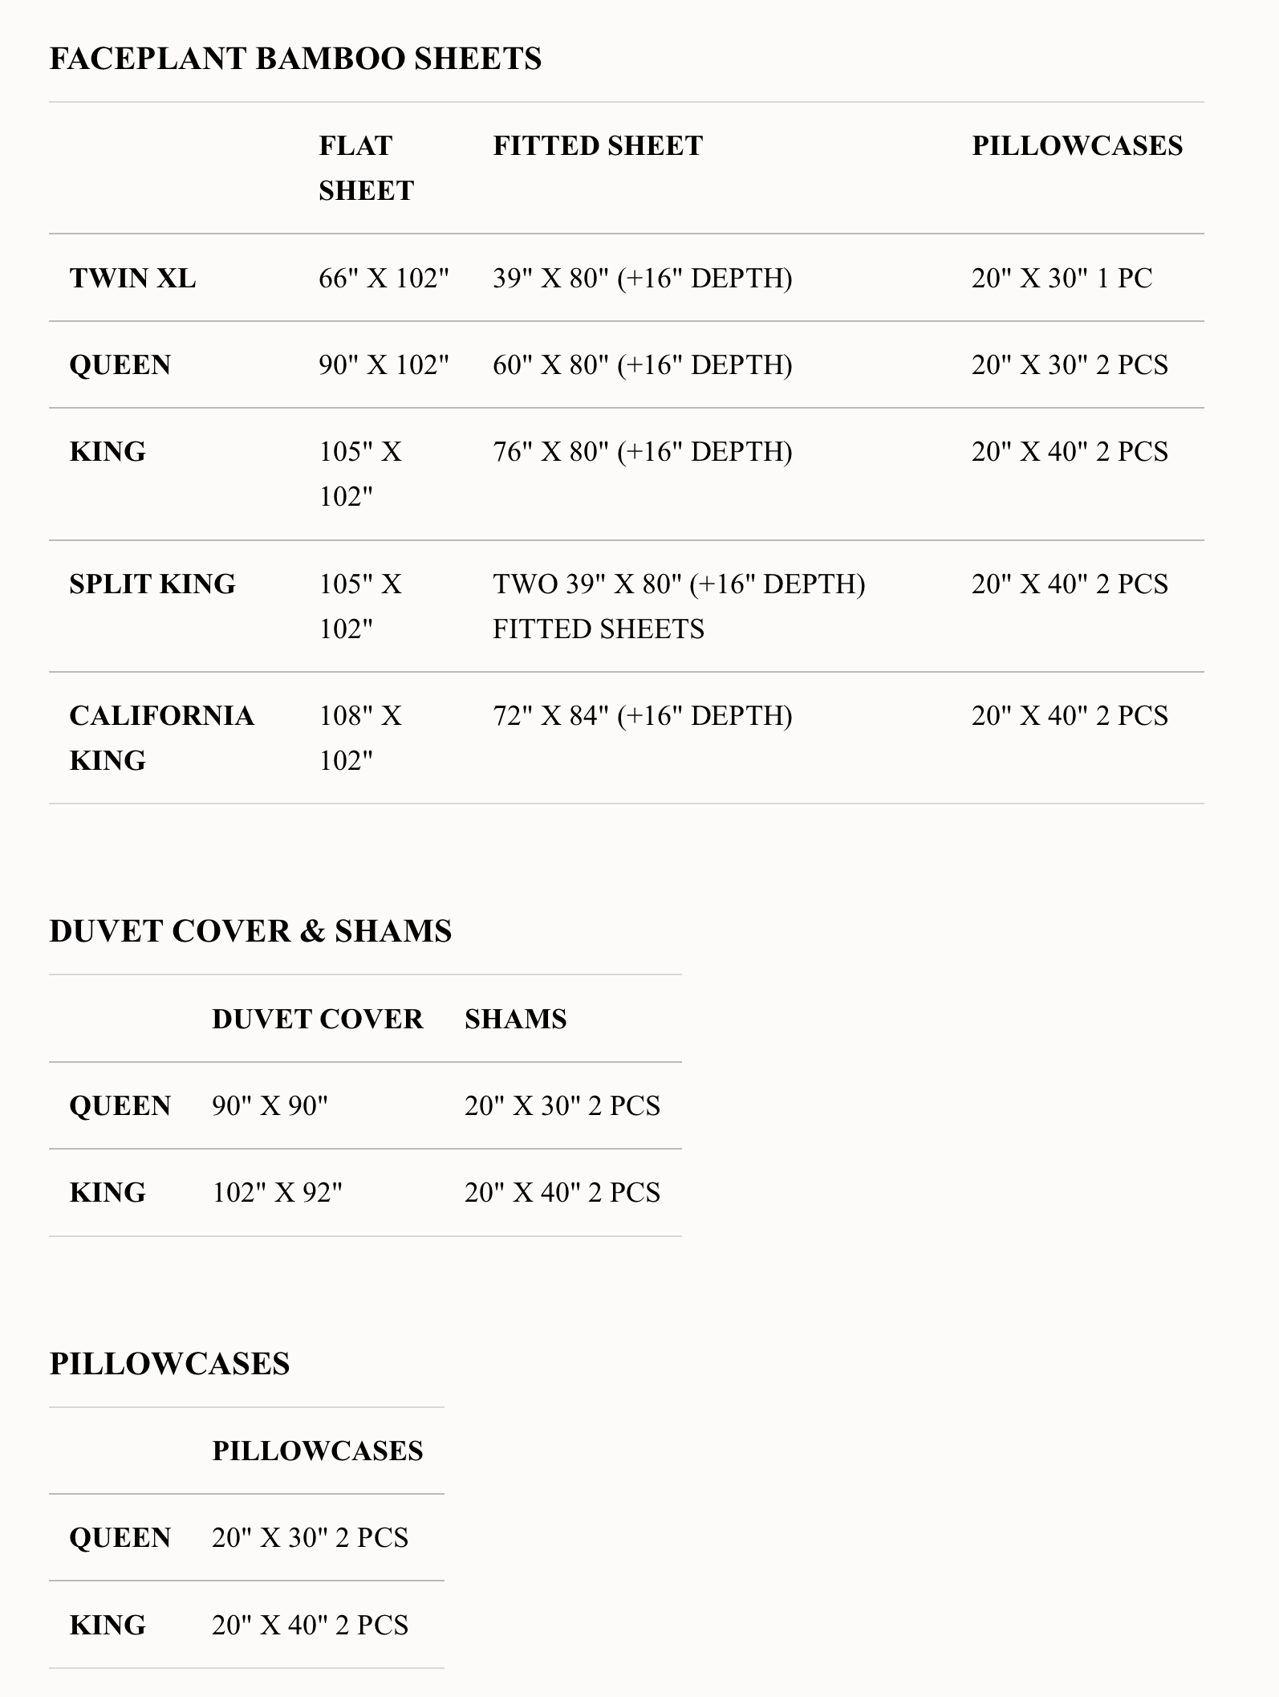Select the Flat Sheet column header

click(366, 168)
